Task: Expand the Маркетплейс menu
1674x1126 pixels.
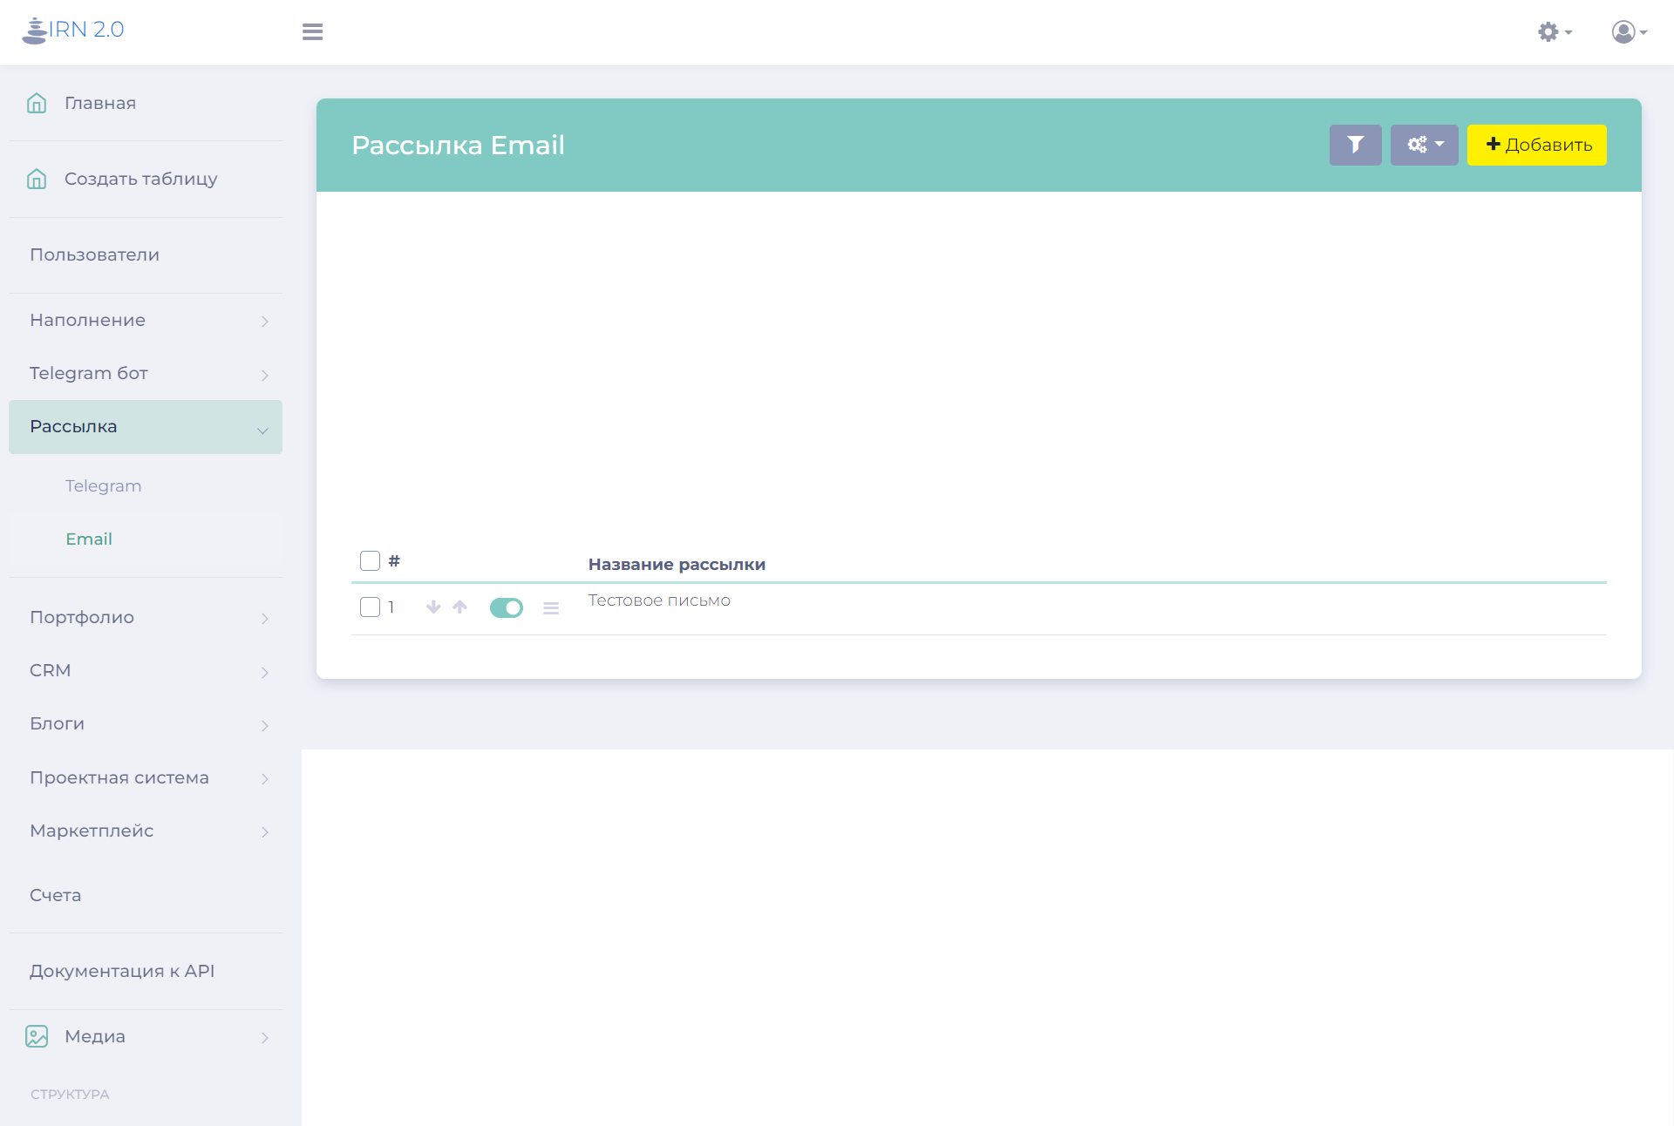Action: click(x=146, y=831)
